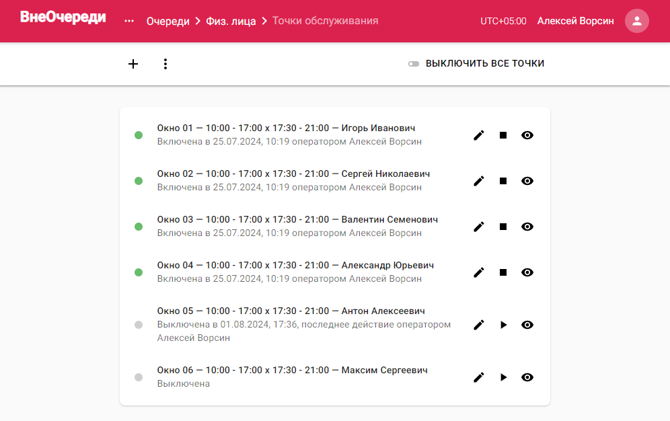Click the ВнеОчереди logo
The height and width of the screenshot is (421, 670).
click(x=63, y=17)
